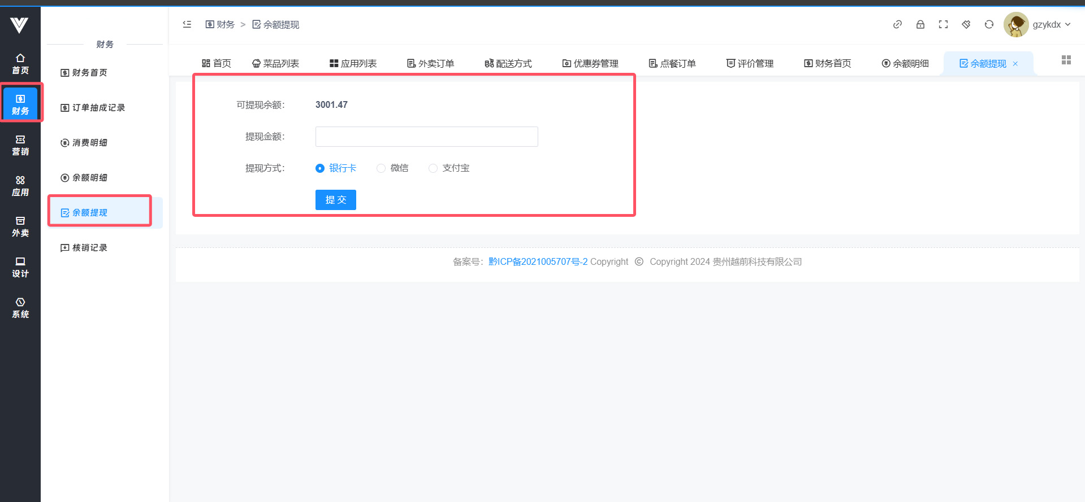Viewport: 1085px width, 502px height.
Task: Click the 提交 button
Action: tap(336, 200)
